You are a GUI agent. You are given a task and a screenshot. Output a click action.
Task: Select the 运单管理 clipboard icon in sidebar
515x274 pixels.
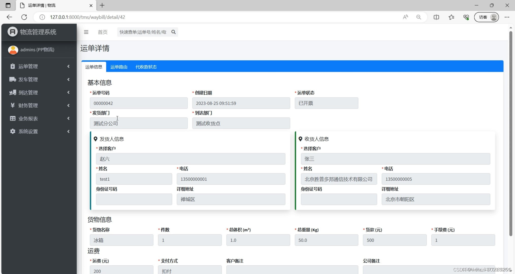[12, 66]
